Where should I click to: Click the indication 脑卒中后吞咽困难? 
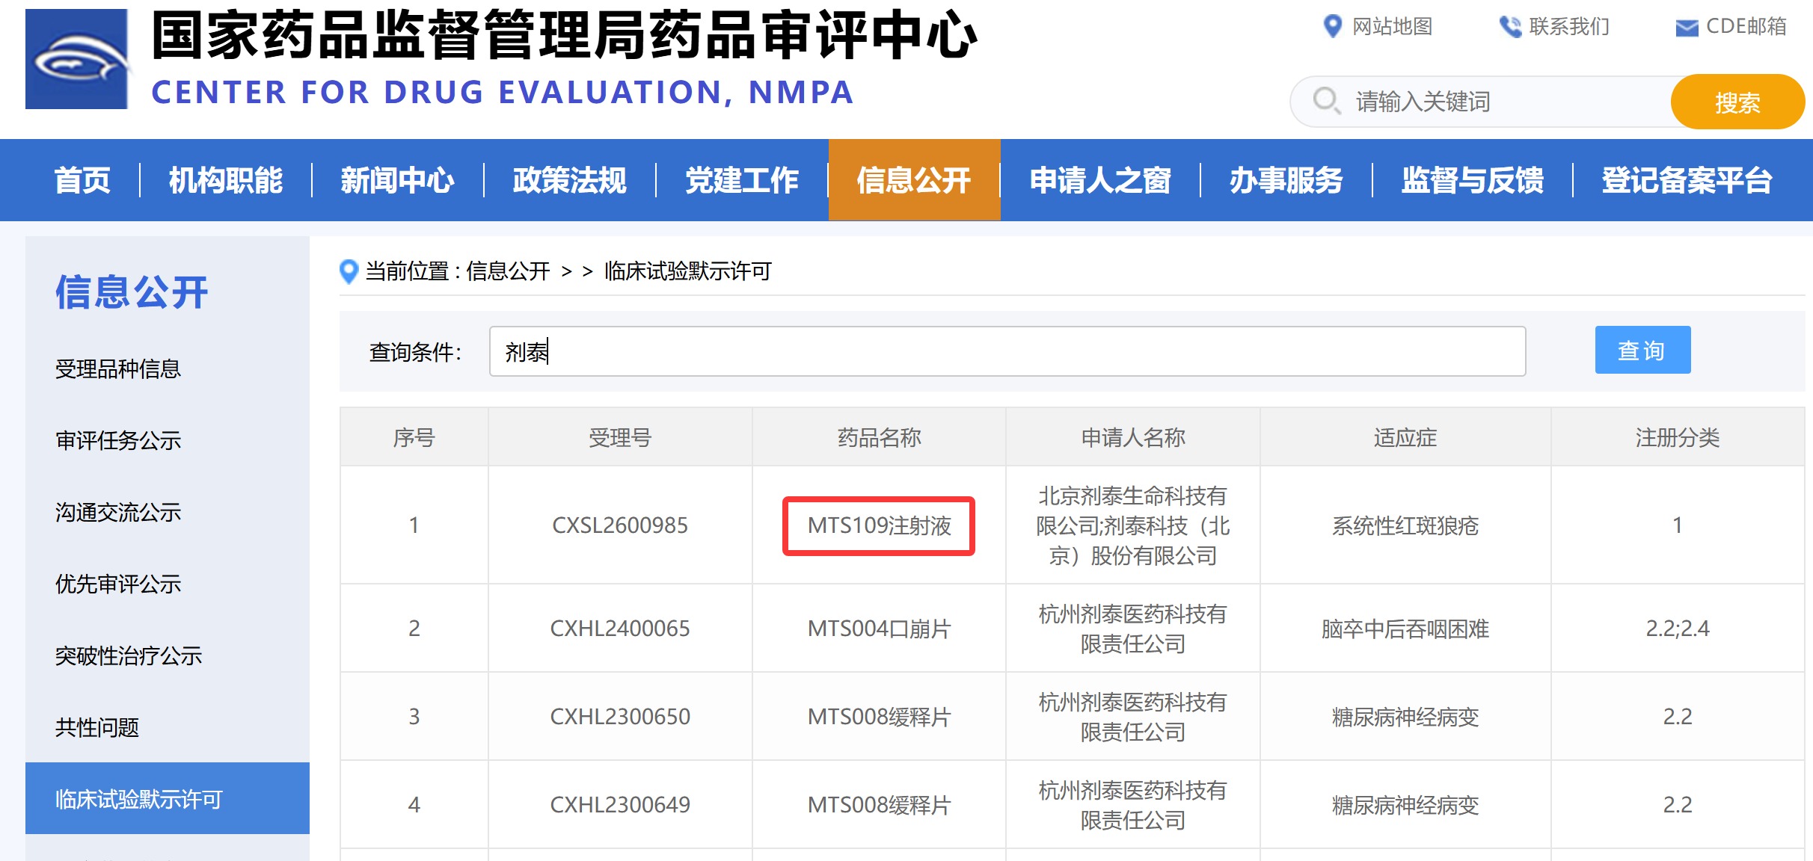point(1405,629)
